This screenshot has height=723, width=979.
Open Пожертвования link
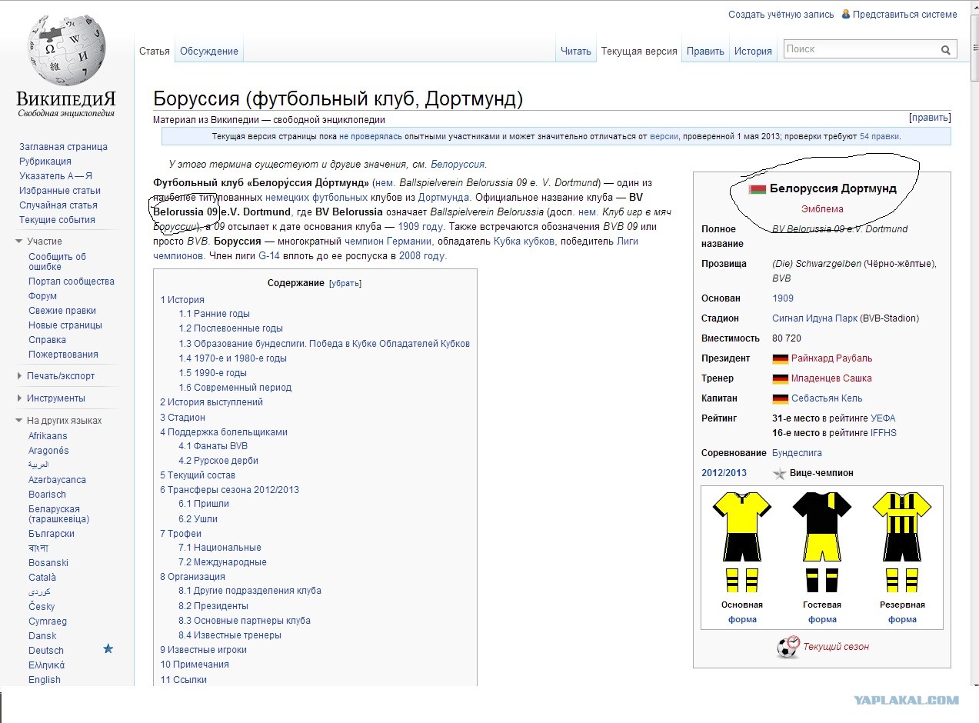coord(63,355)
